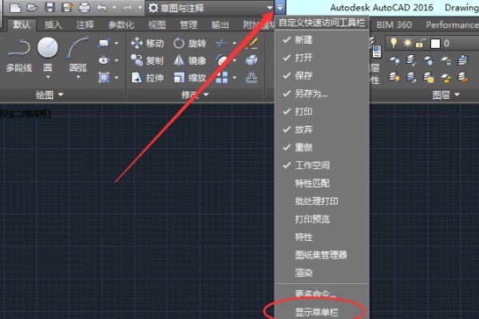Uncheck 重做 in the quick access menu
Image resolution: width=479 pixels, height=319 pixels.
[322, 148]
